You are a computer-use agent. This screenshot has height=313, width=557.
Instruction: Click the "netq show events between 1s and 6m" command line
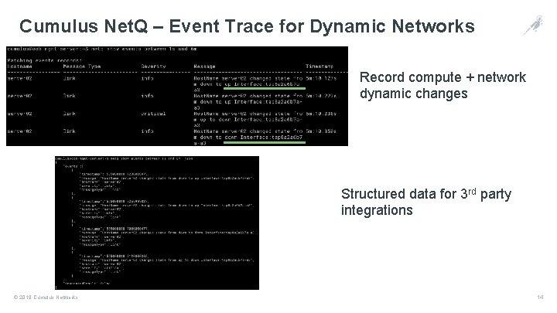point(102,49)
